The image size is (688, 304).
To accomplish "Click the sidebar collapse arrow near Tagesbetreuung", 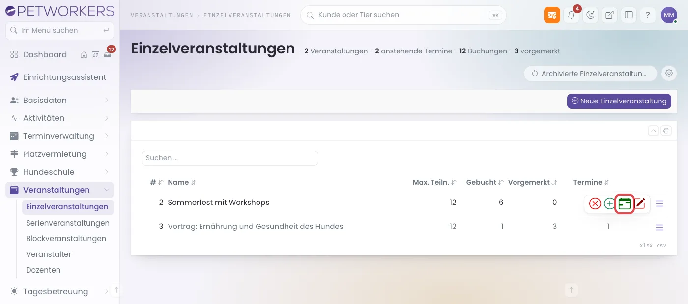I will (x=116, y=290).
